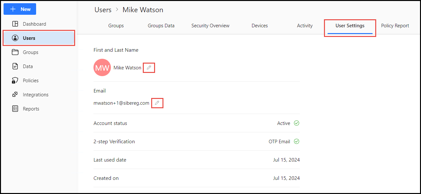Click the pencil icon next to Mike Watson
This screenshot has height=194, width=421.
pos(149,68)
